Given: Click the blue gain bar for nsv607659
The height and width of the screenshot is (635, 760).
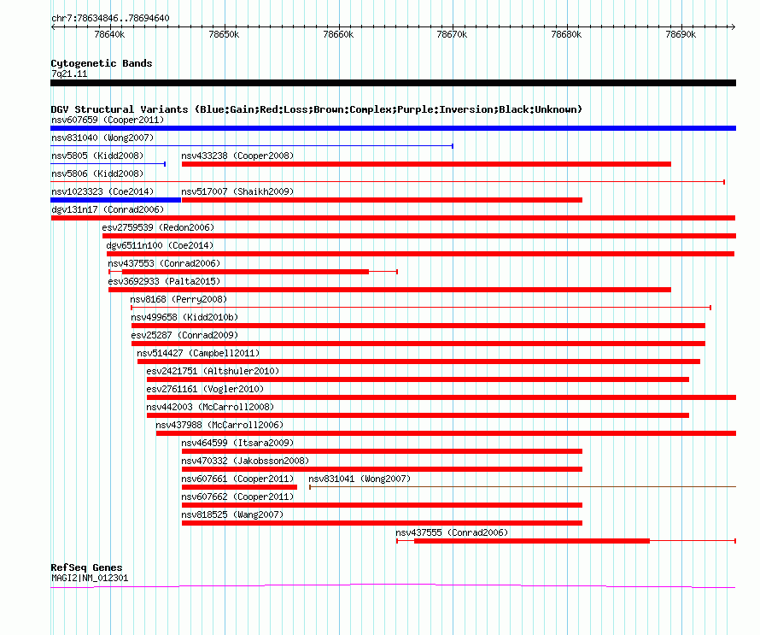Looking at the screenshot, I should 393,128.
